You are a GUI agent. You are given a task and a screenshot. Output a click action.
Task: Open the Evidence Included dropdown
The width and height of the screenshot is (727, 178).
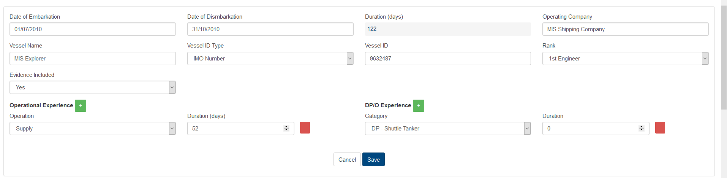pos(92,87)
